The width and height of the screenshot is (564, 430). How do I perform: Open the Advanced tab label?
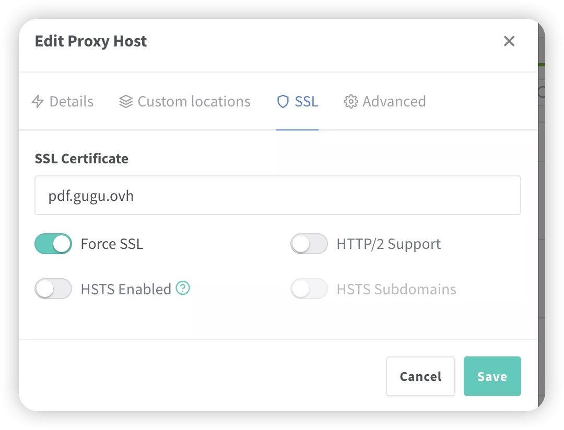tap(394, 101)
